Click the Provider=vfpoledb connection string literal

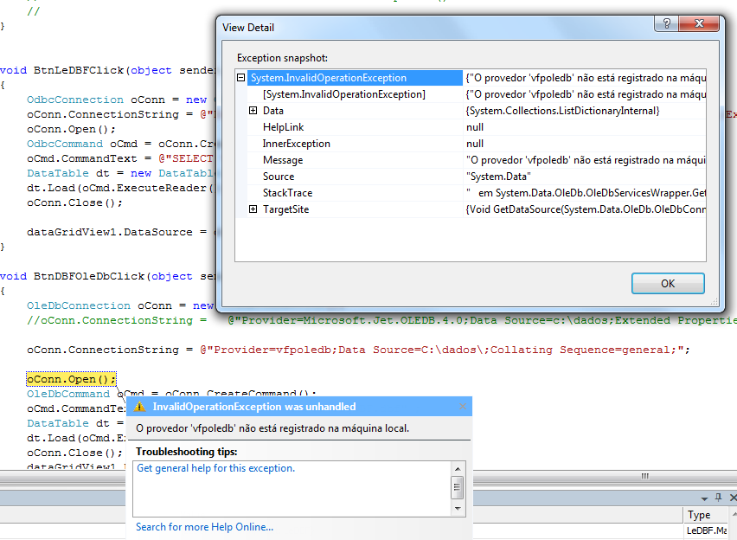[445, 350]
